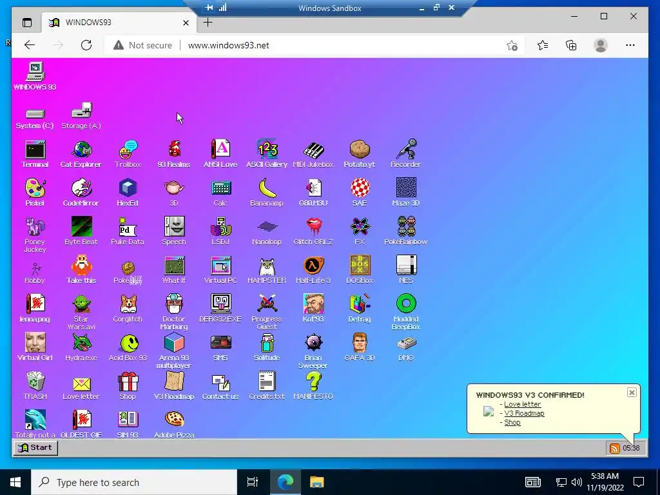Open Bananamp banana icon

pyautogui.click(x=267, y=193)
